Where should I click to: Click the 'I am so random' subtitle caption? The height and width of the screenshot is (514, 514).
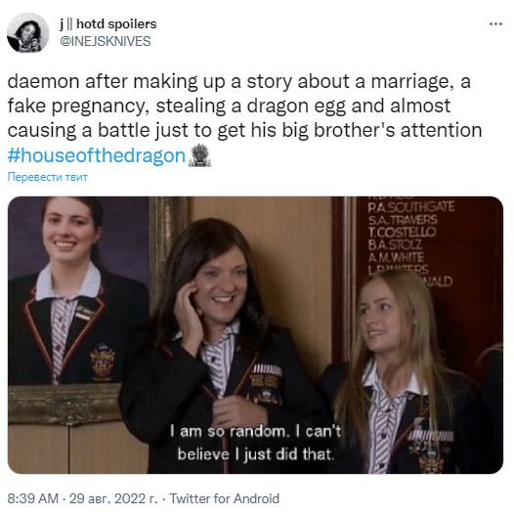[256, 443]
